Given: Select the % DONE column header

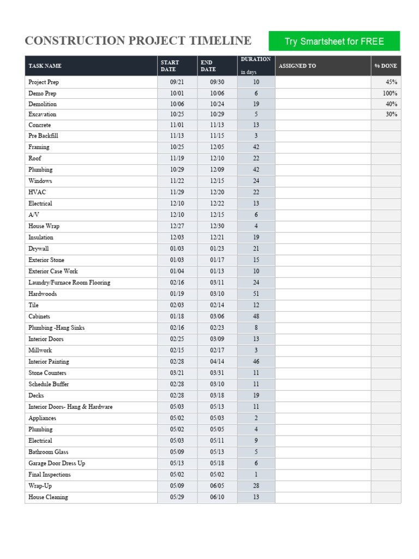Looking at the screenshot, I should coord(386,66).
